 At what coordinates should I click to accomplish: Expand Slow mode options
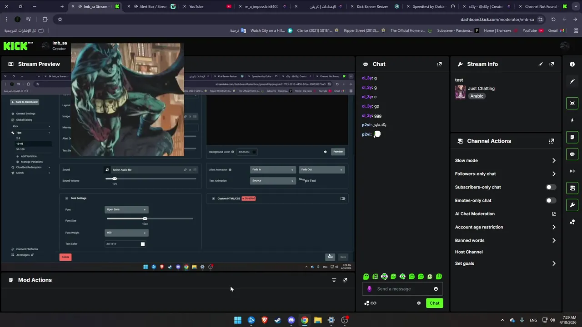coord(505,160)
